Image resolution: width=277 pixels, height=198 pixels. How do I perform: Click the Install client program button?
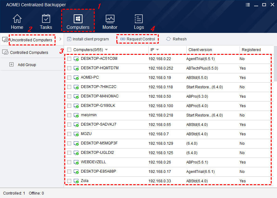tap(88, 39)
